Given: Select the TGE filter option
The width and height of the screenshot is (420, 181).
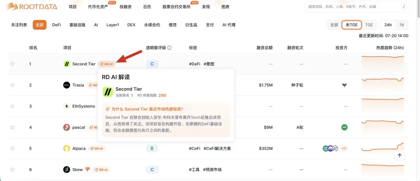Looking at the screenshot, I should tap(369, 25).
